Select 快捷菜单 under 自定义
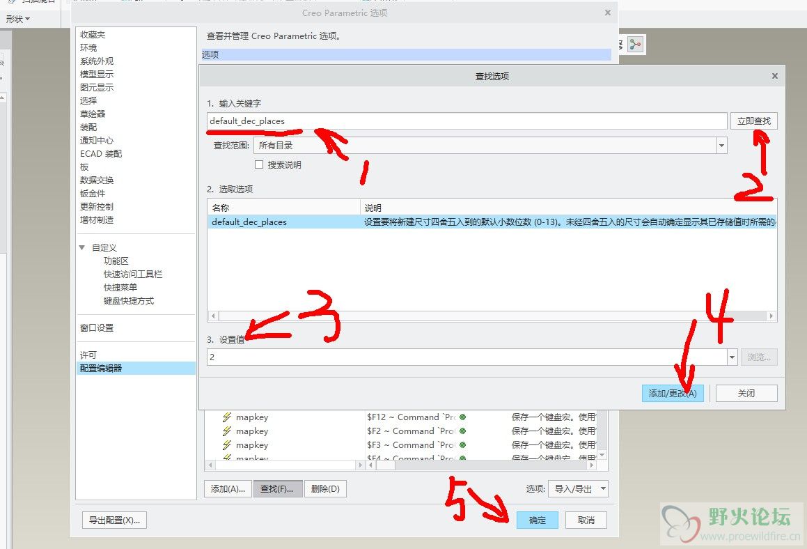 pos(120,287)
